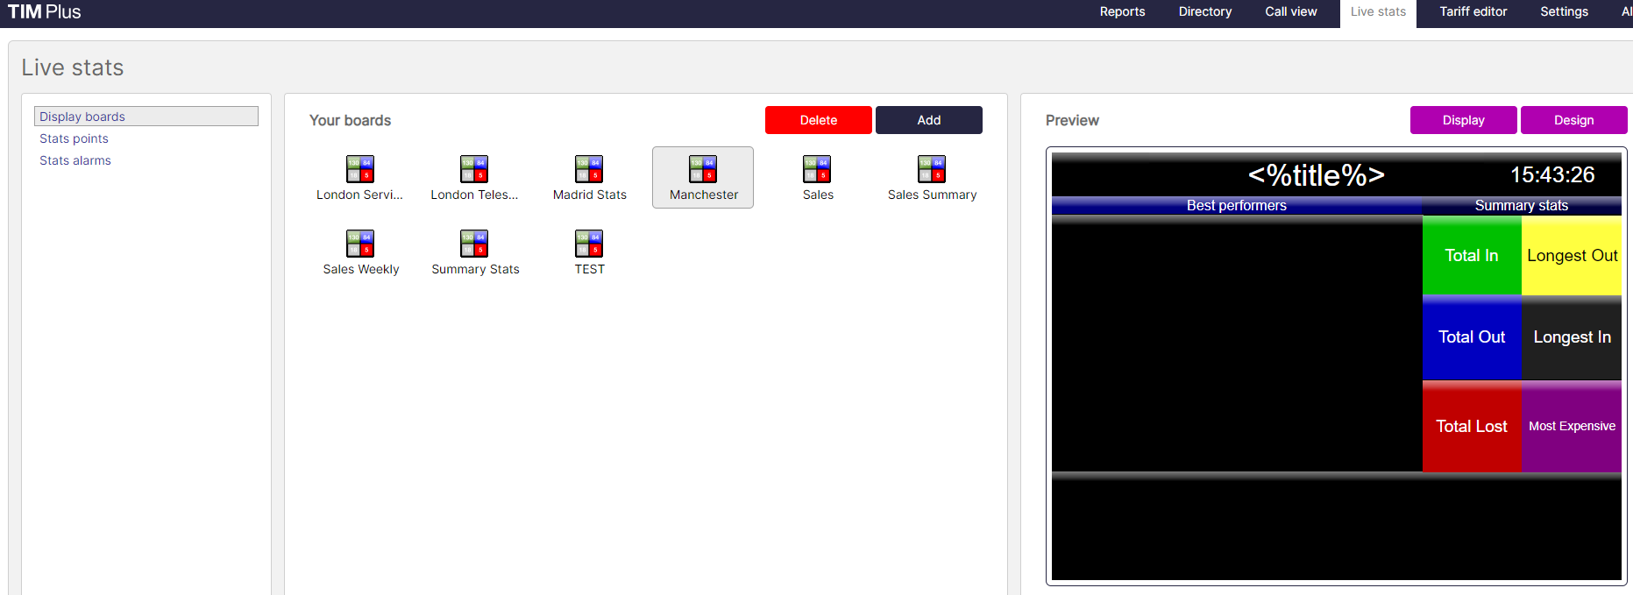
Task: Switch to Call view
Action: (1290, 12)
